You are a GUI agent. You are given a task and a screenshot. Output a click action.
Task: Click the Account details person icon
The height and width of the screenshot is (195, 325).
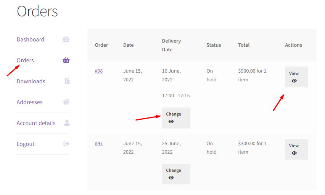[67, 123]
